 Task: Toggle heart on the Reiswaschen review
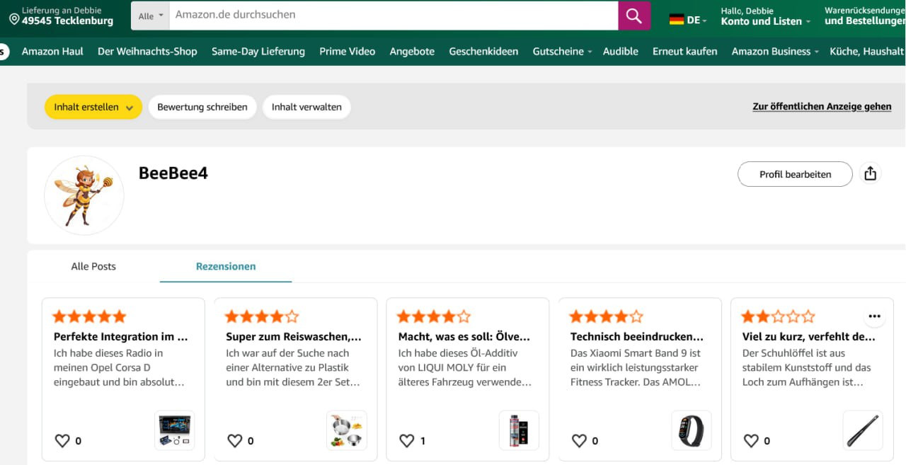coord(235,441)
